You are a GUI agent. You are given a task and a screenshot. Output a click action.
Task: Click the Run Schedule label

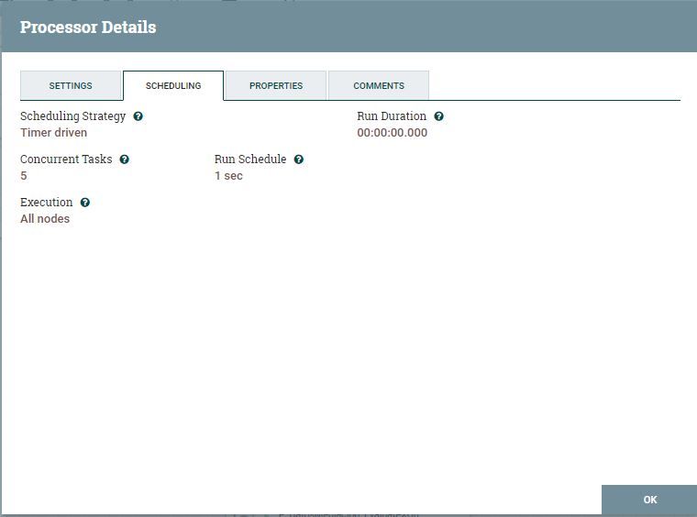250,159
